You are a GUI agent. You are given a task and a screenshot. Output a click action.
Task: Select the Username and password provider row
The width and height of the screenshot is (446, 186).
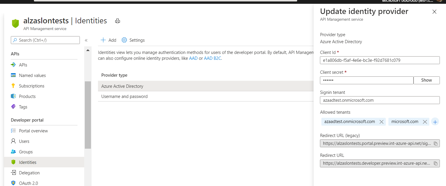[x=124, y=96]
